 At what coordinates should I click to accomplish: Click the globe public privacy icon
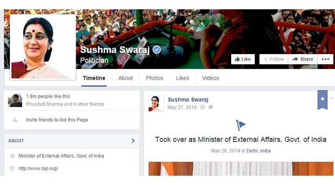click(x=211, y=107)
